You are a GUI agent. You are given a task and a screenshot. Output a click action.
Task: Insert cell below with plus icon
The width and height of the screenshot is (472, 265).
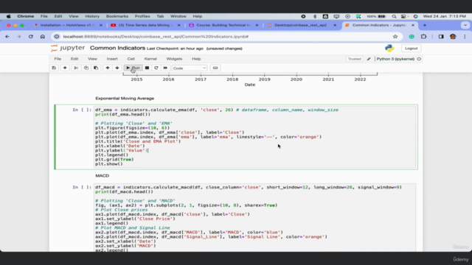pyautogui.click(x=65, y=68)
